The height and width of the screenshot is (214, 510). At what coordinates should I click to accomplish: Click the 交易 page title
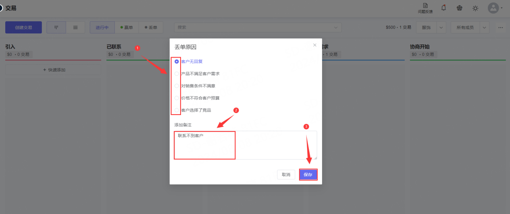(x=11, y=8)
